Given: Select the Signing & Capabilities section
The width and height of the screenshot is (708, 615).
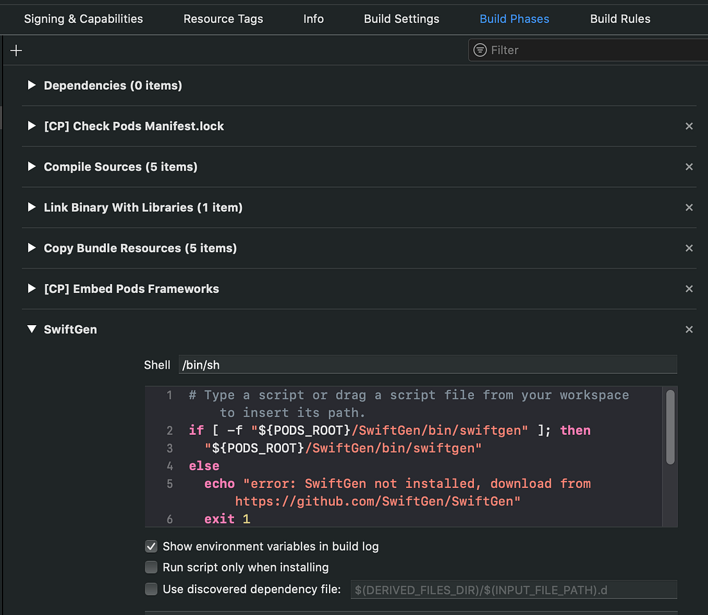Looking at the screenshot, I should 83,19.
